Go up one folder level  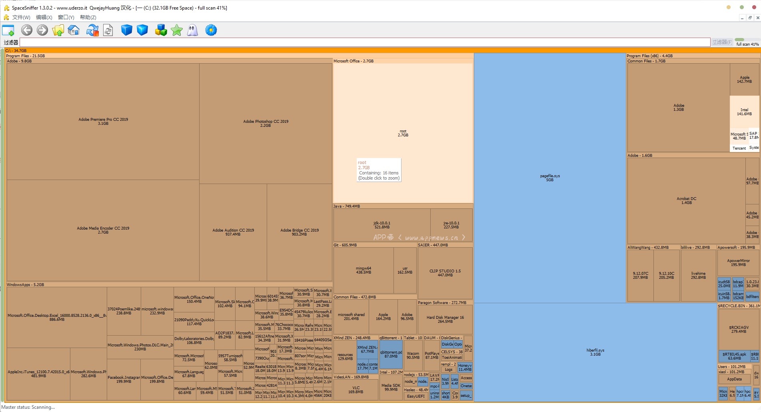(58, 30)
